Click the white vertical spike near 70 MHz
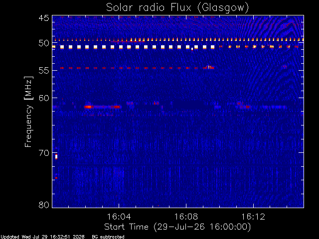 [56, 157]
